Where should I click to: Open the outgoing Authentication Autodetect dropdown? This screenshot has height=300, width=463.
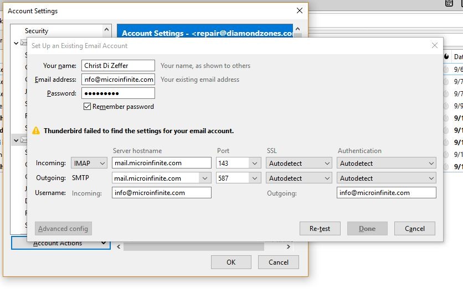click(386, 178)
